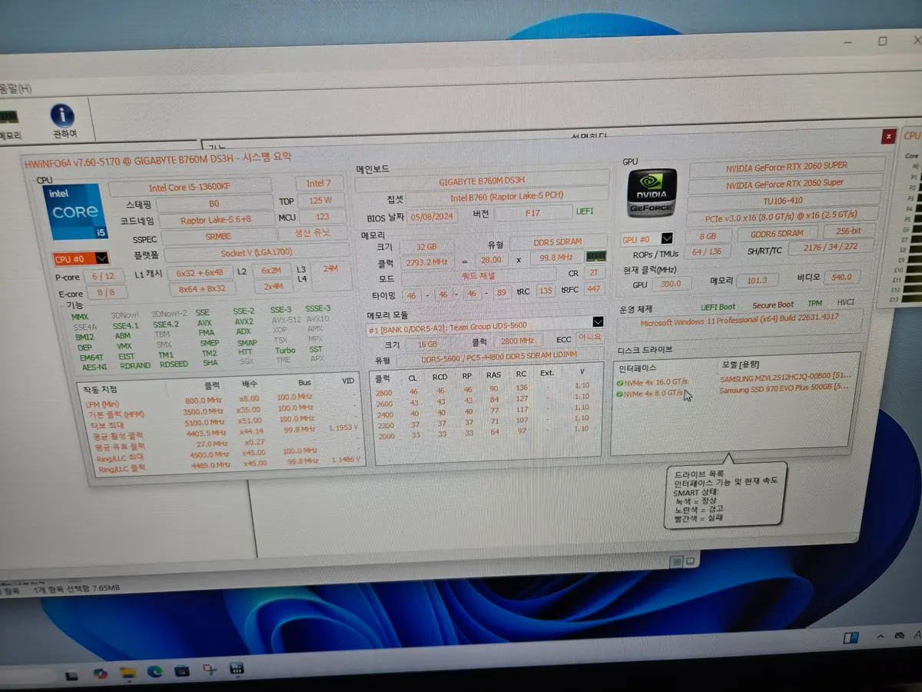Click the Turbo feature flag
The width and height of the screenshot is (922, 692).
285,350
